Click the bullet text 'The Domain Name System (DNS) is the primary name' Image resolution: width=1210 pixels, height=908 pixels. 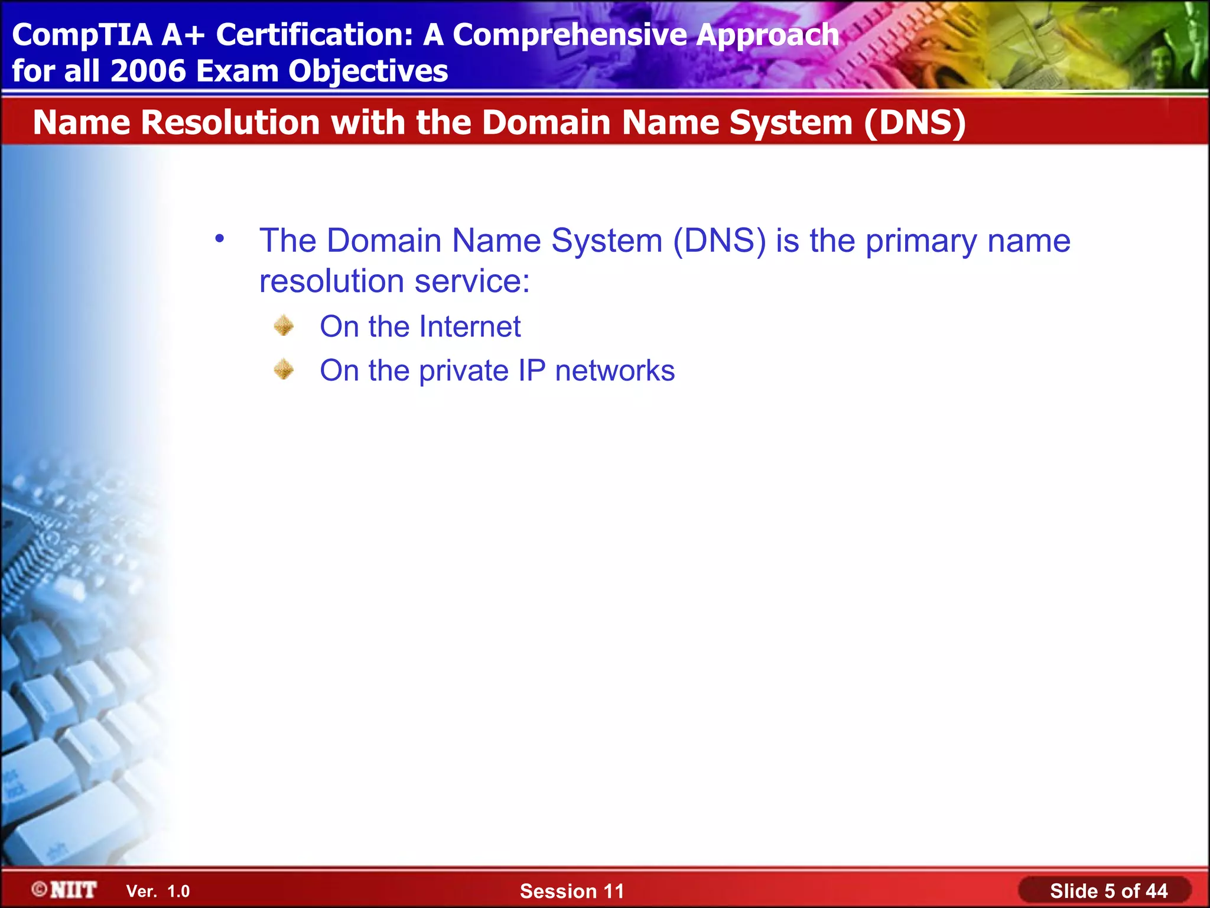click(x=665, y=241)
